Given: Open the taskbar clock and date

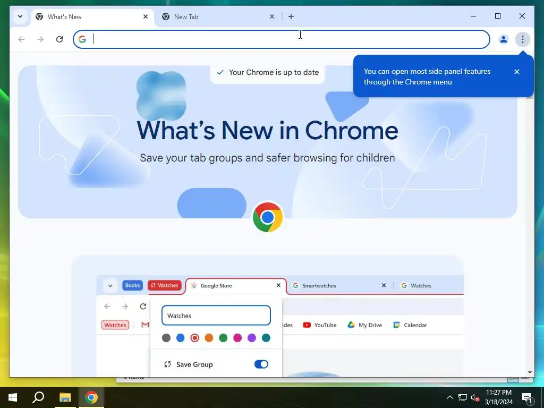Looking at the screenshot, I should click(x=498, y=397).
